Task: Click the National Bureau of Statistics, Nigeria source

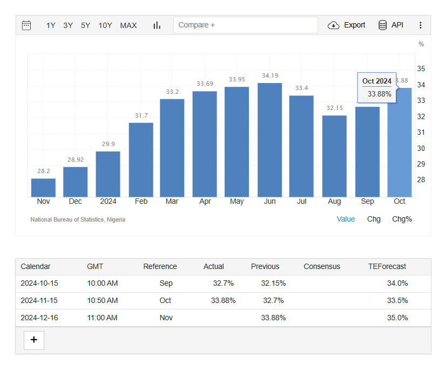Action: pyautogui.click(x=78, y=219)
